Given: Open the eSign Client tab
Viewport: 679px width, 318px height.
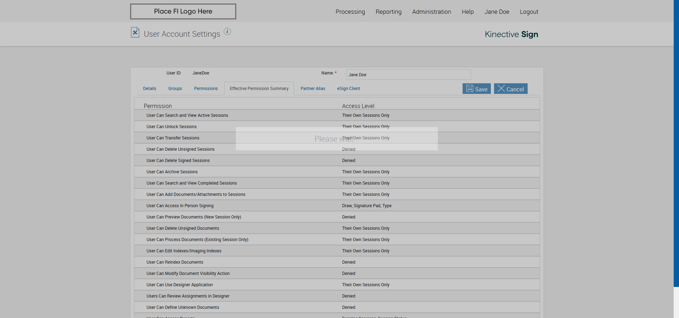Looking at the screenshot, I should pyautogui.click(x=348, y=89).
